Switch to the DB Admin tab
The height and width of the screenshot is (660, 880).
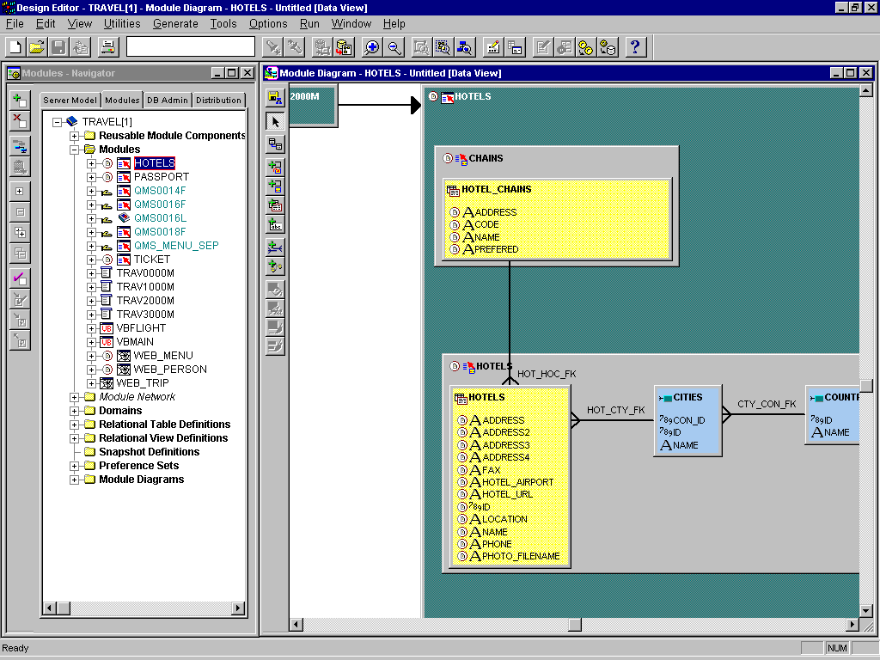point(167,100)
